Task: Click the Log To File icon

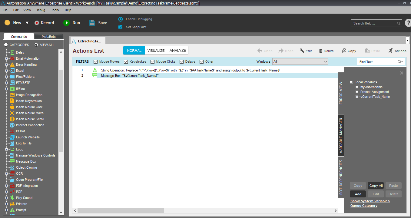Action: pyautogui.click(x=12, y=143)
